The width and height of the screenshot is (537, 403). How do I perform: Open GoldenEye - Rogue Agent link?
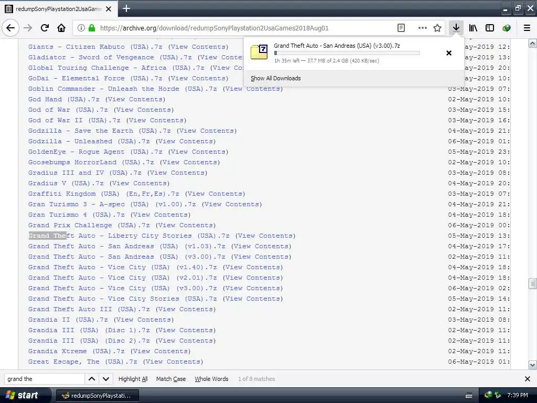pos(95,152)
